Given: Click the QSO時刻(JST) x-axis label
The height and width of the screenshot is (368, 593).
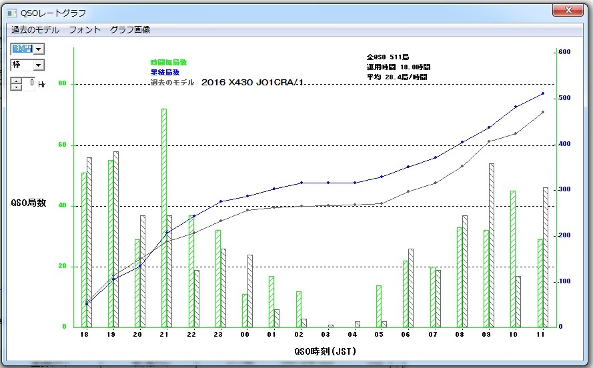Looking at the screenshot, I should coord(324,351).
